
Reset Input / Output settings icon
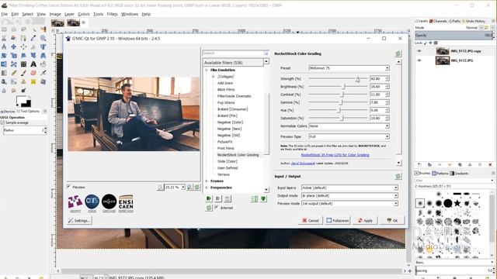(398, 177)
